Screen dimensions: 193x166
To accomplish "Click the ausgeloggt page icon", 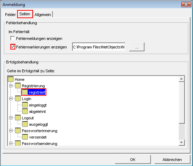I will point(25,124).
